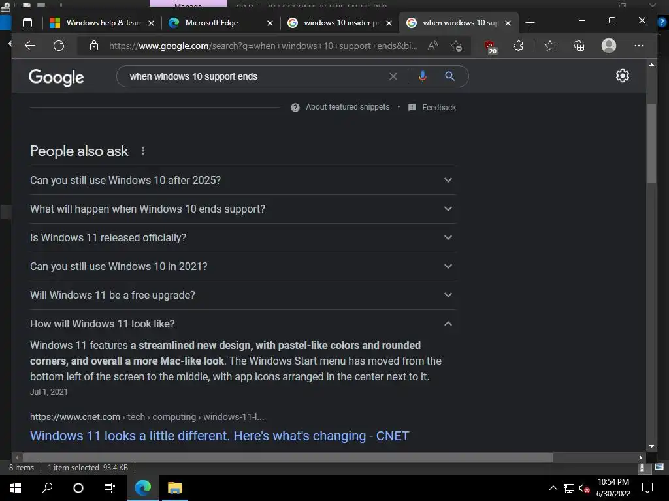Open Windows taskbar search
Viewport: 669px width, 501px height.
click(x=47, y=488)
